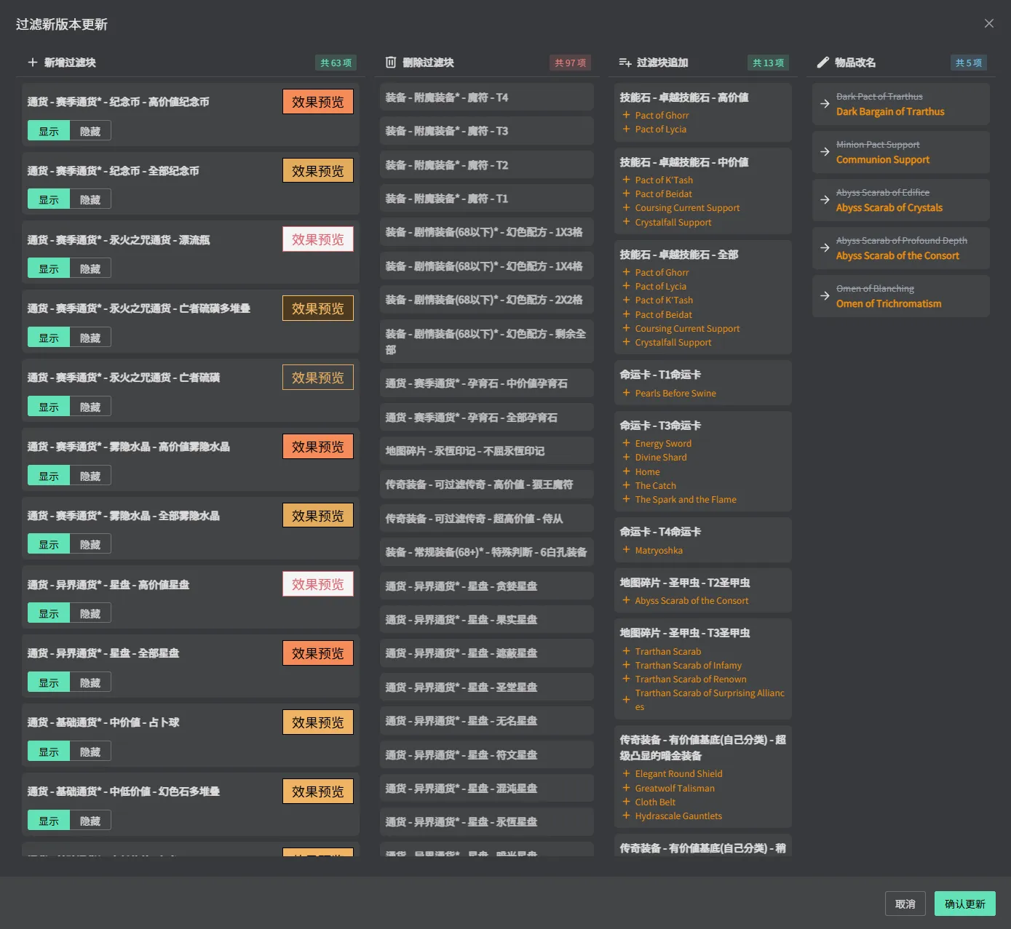Close the 过滤新版本更新 dialog with X
Image resolution: width=1011 pixels, height=929 pixels.
tap(989, 23)
